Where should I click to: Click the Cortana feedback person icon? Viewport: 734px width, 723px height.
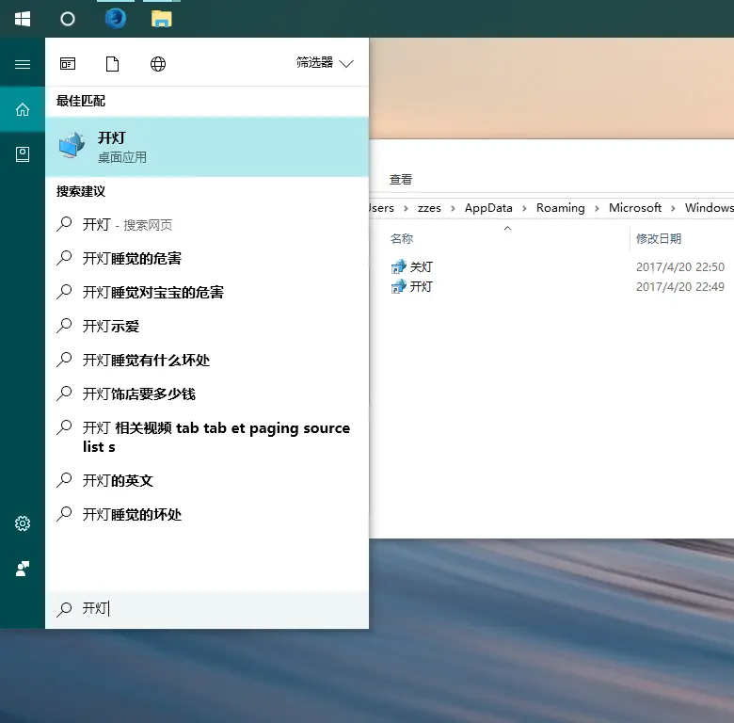(23, 569)
